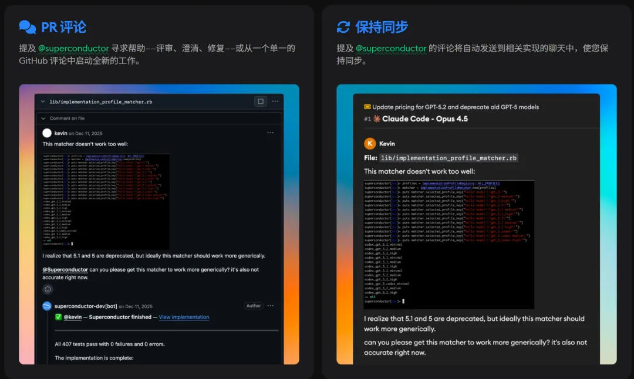This screenshot has width=634, height=379.
Task: Collapse the lib/implementation_profile_matcher.rb file chevron
Action: click(x=43, y=101)
